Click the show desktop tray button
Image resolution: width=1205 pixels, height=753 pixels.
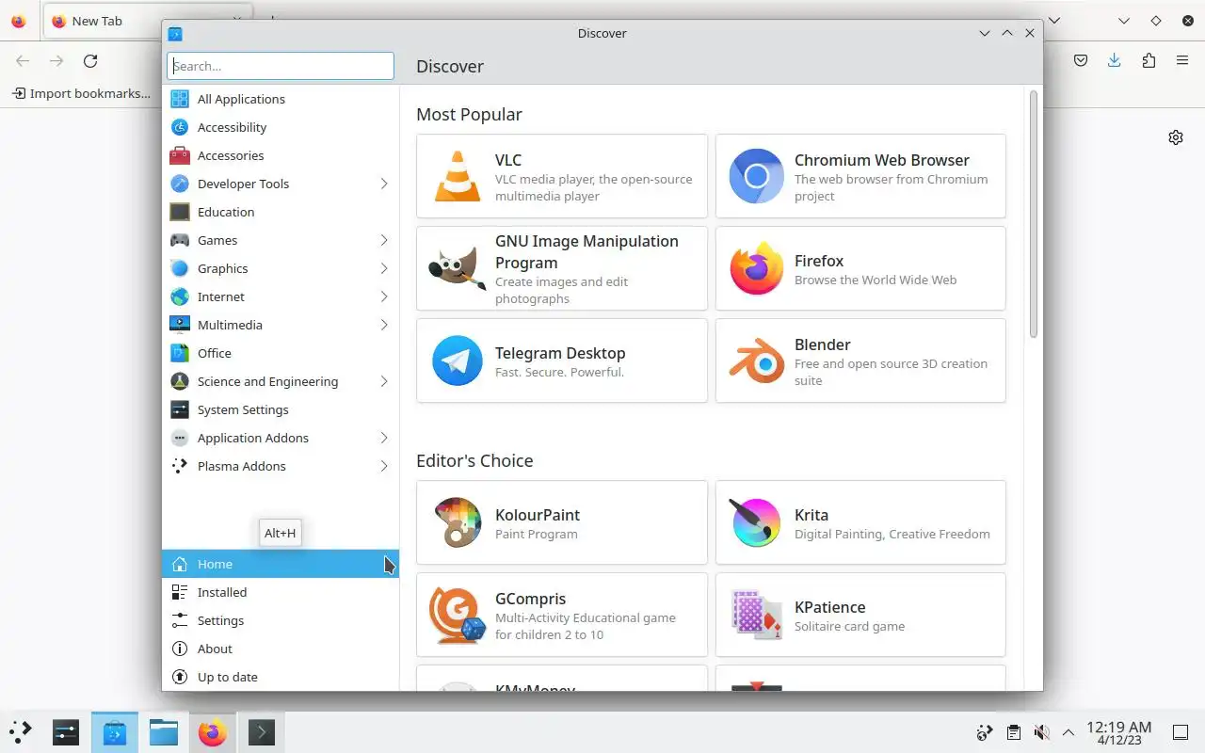1180,732
